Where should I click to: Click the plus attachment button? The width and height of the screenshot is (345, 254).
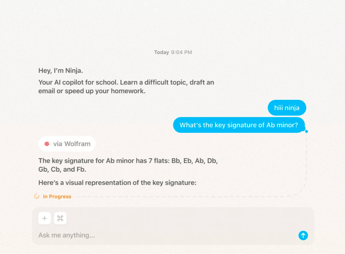(x=44, y=218)
